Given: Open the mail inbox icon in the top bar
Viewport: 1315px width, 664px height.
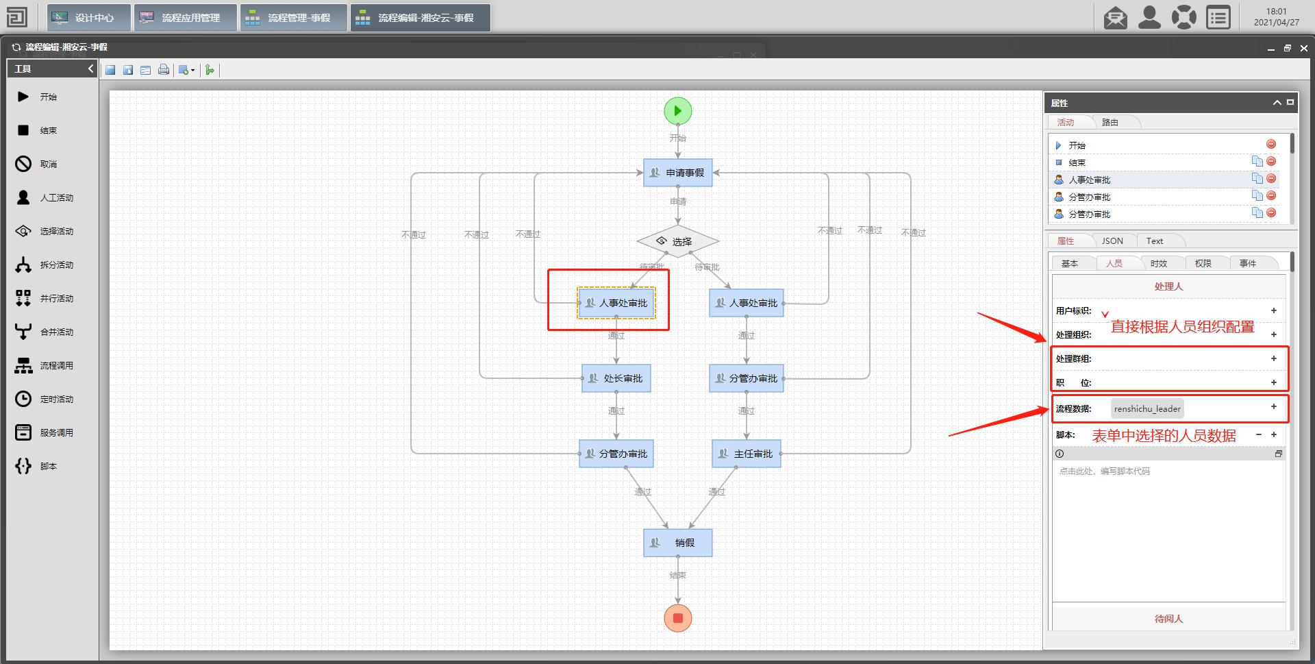Looking at the screenshot, I should [x=1115, y=17].
